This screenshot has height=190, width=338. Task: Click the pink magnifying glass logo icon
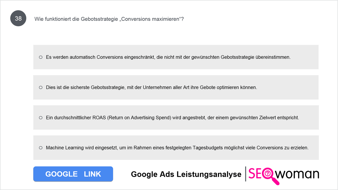(269, 175)
